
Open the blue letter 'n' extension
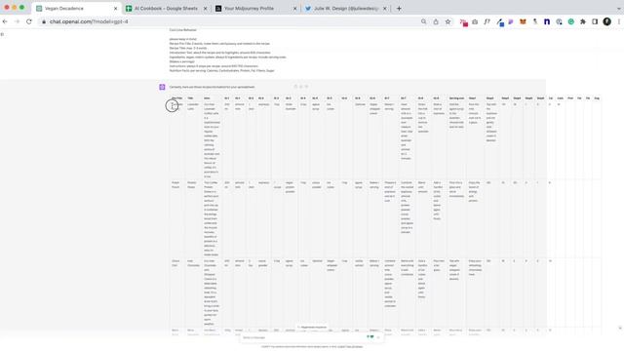point(547,21)
